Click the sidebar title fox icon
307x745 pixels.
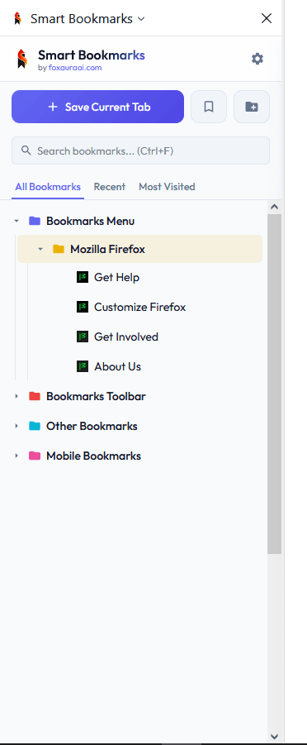coord(18,19)
